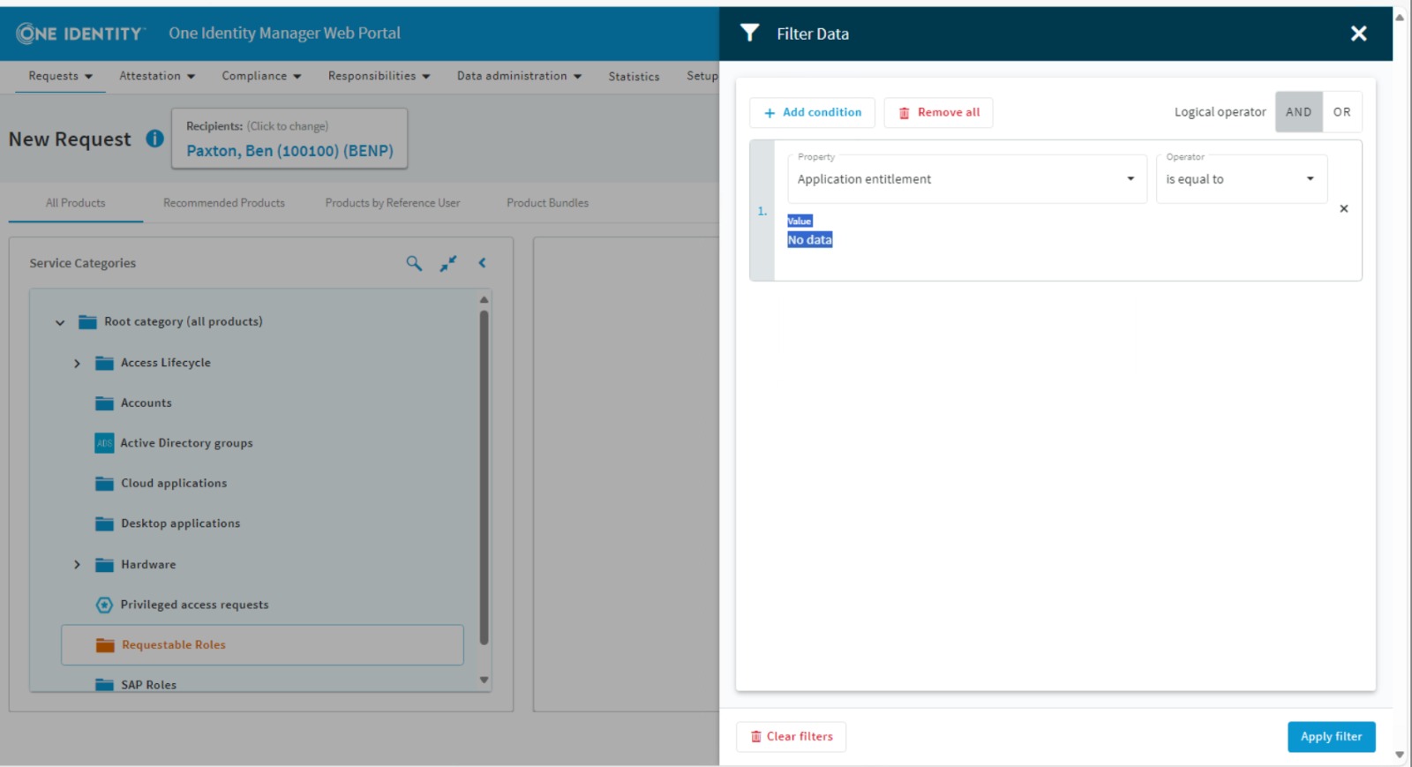Click the page scrollbar down arrow
Viewport: 1412px width, 767px height.
(x=1400, y=755)
